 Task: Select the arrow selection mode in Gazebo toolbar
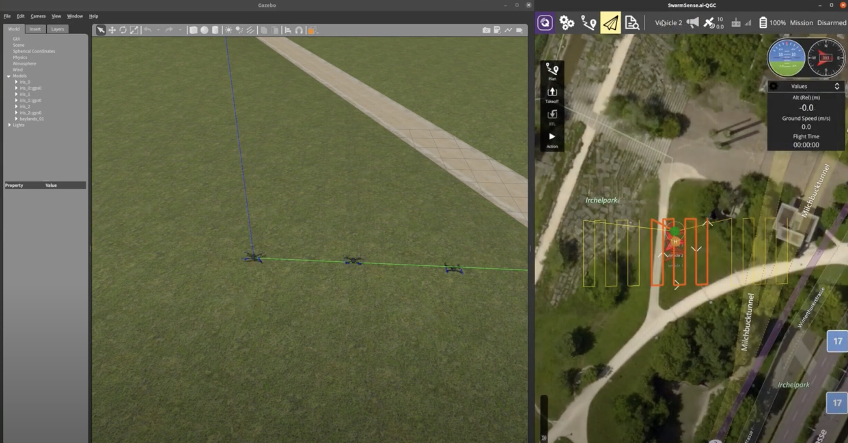pyautogui.click(x=101, y=30)
